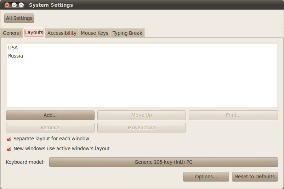Minimize the System Settings window
Viewport: 284px width, 189px height.
(x=14, y=5)
